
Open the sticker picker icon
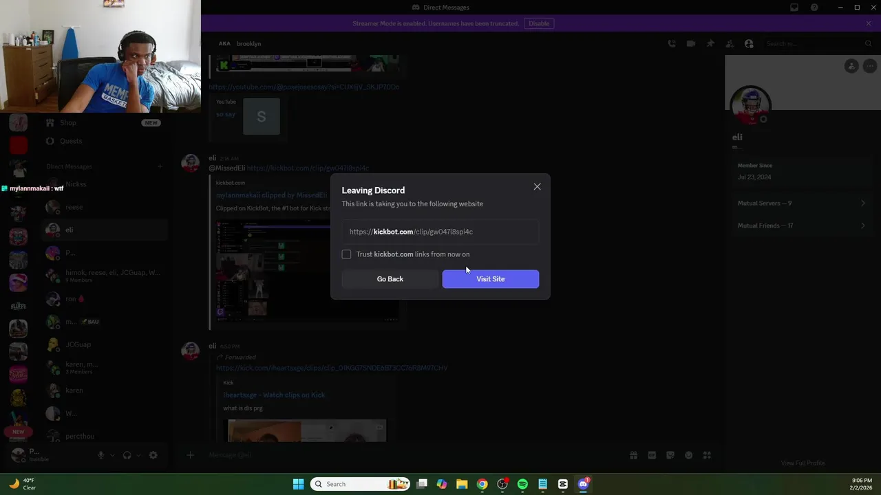670,455
